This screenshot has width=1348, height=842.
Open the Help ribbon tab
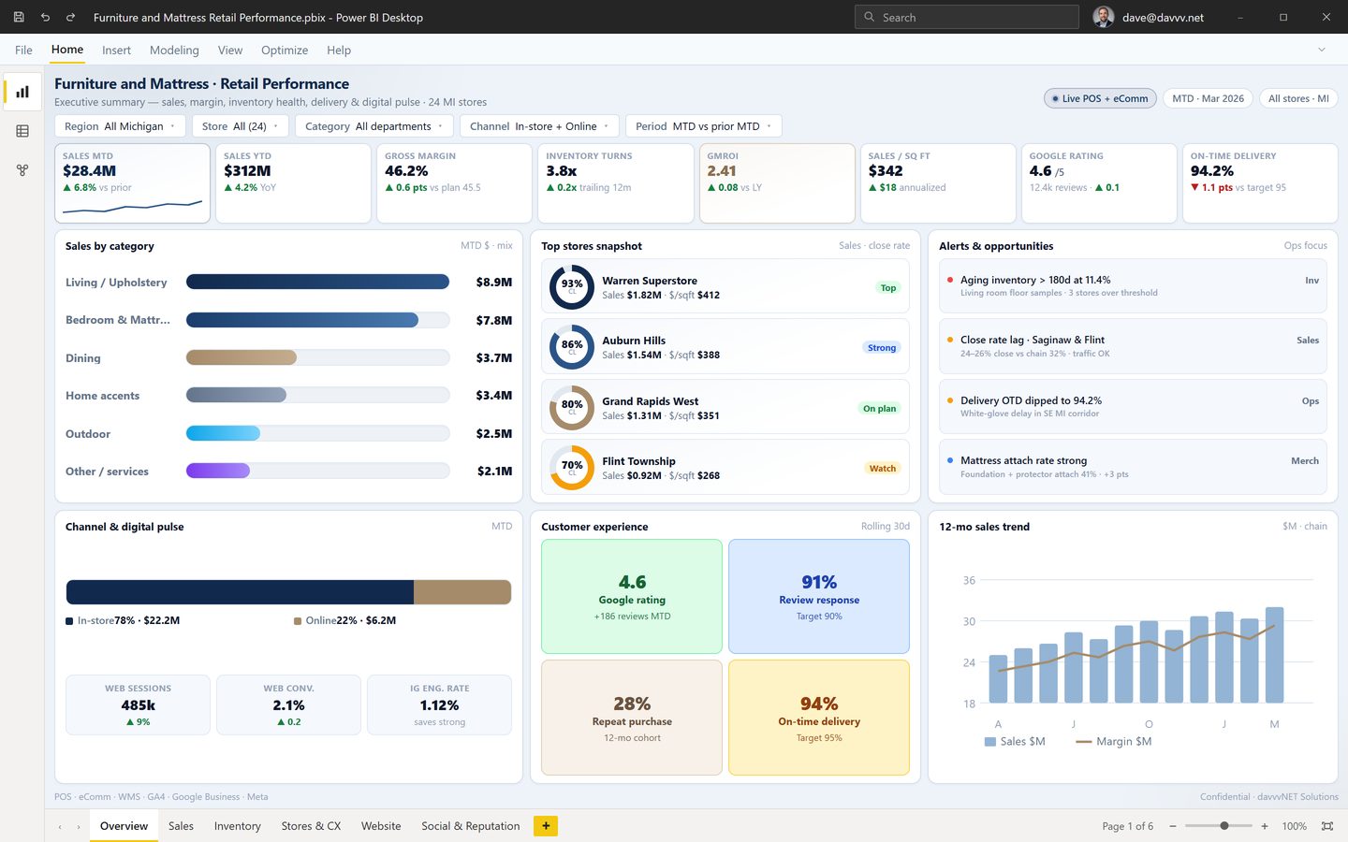339,51
